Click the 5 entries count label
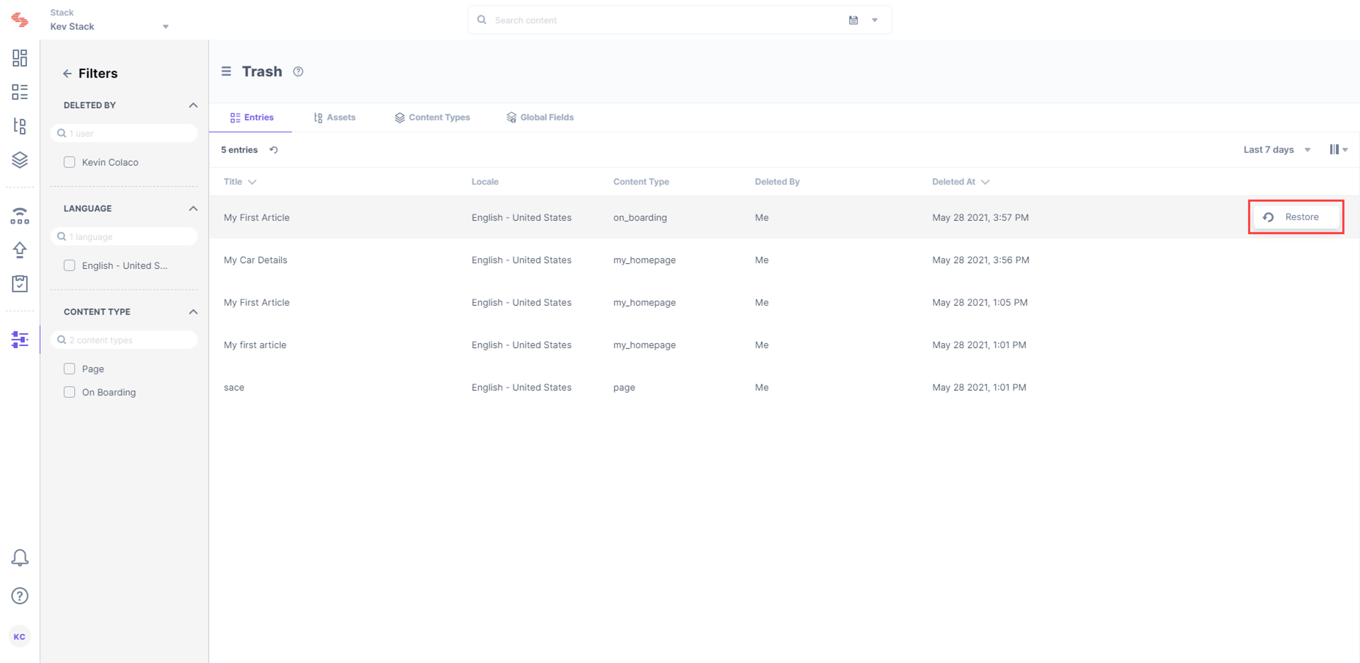Image resolution: width=1360 pixels, height=663 pixels. (239, 150)
